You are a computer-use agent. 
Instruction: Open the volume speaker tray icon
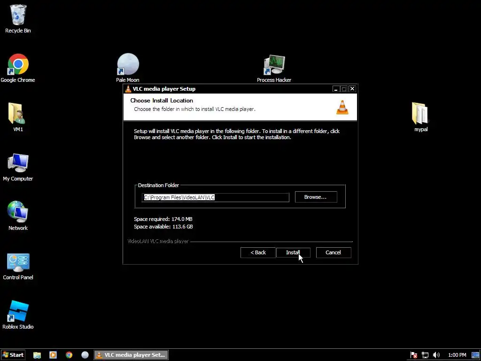point(436,355)
